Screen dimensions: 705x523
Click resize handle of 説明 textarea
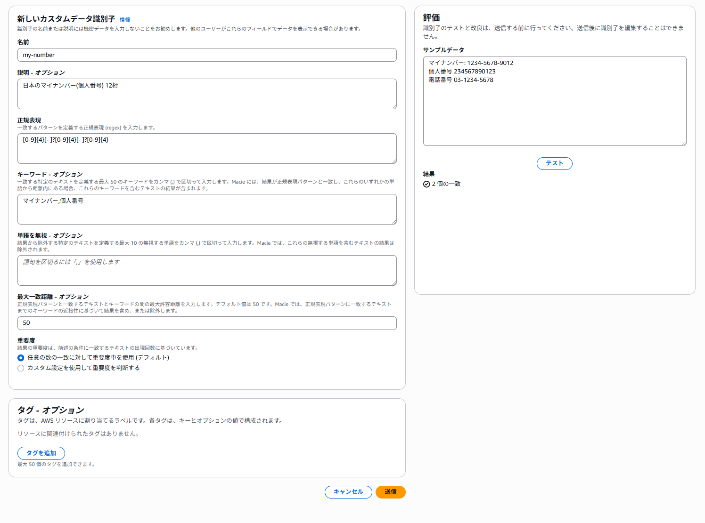[394, 106]
